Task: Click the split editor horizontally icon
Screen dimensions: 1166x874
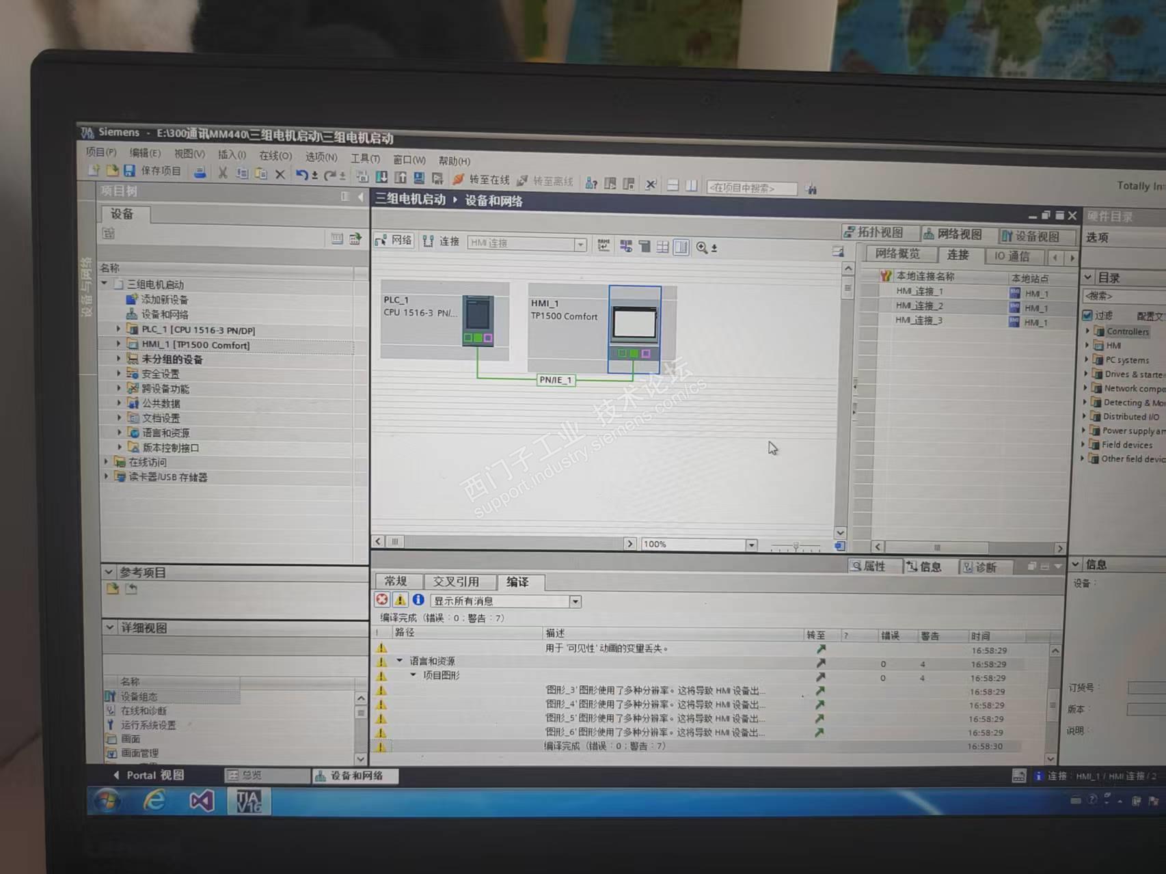Action: 673,185
